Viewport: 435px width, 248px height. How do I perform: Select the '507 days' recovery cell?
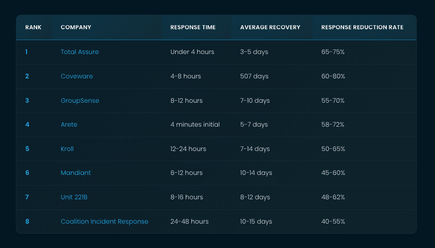pos(254,76)
